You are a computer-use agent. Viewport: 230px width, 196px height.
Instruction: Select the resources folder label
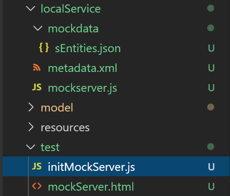[65, 128]
